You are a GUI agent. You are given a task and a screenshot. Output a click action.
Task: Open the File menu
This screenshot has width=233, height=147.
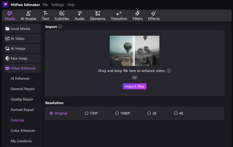(45, 5)
